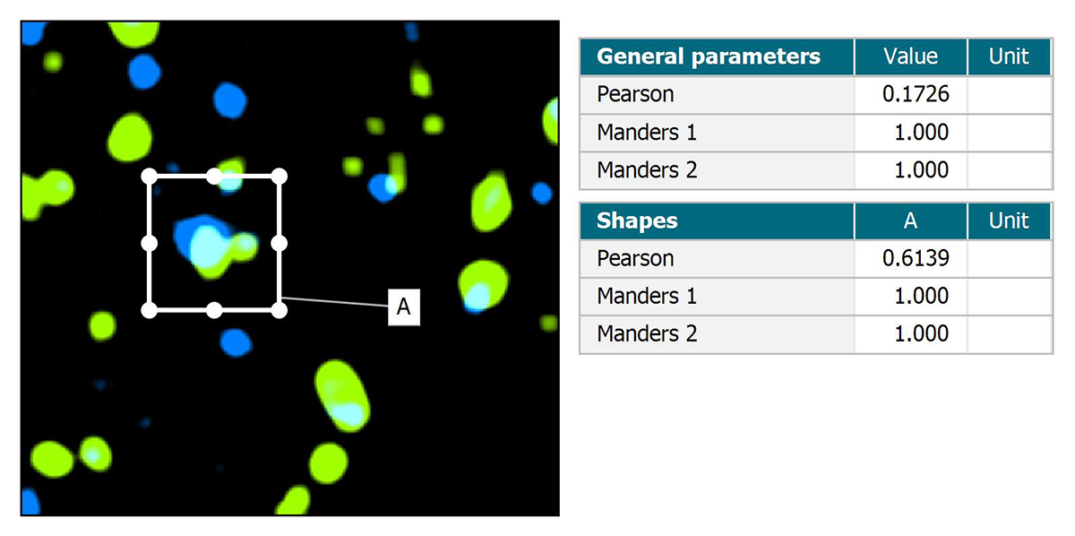The height and width of the screenshot is (536, 1075).
Task: Click the Unit cell next to Pearson 0.6139
Action: tap(1010, 258)
